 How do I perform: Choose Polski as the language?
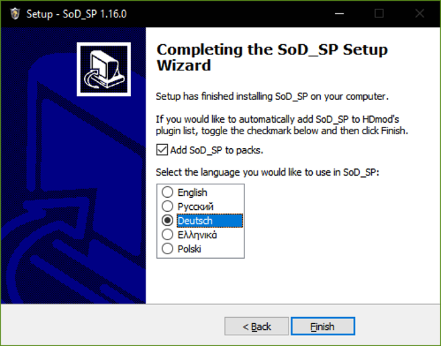click(x=167, y=249)
